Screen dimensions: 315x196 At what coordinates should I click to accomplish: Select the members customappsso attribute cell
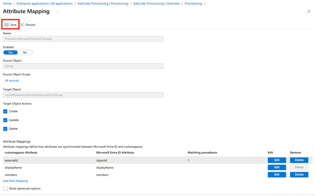[x=11, y=175]
